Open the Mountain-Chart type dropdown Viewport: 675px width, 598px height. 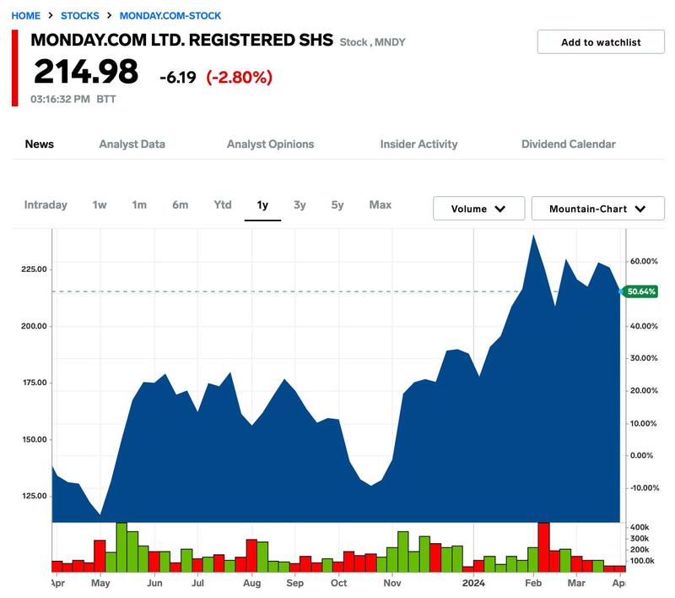point(598,209)
